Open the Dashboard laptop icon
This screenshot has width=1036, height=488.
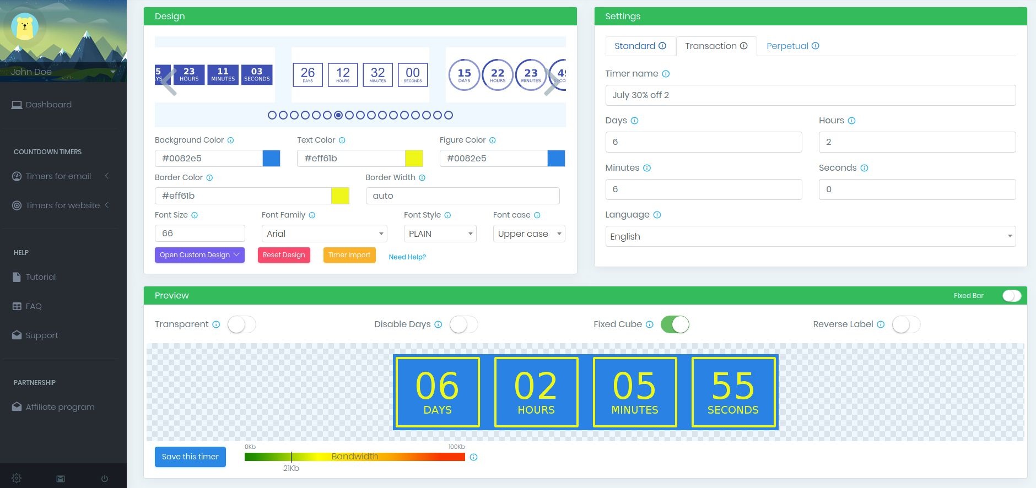pyautogui.click(x=17, y=105)
